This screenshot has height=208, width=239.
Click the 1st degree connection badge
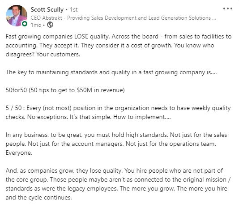tap(74, 9)
